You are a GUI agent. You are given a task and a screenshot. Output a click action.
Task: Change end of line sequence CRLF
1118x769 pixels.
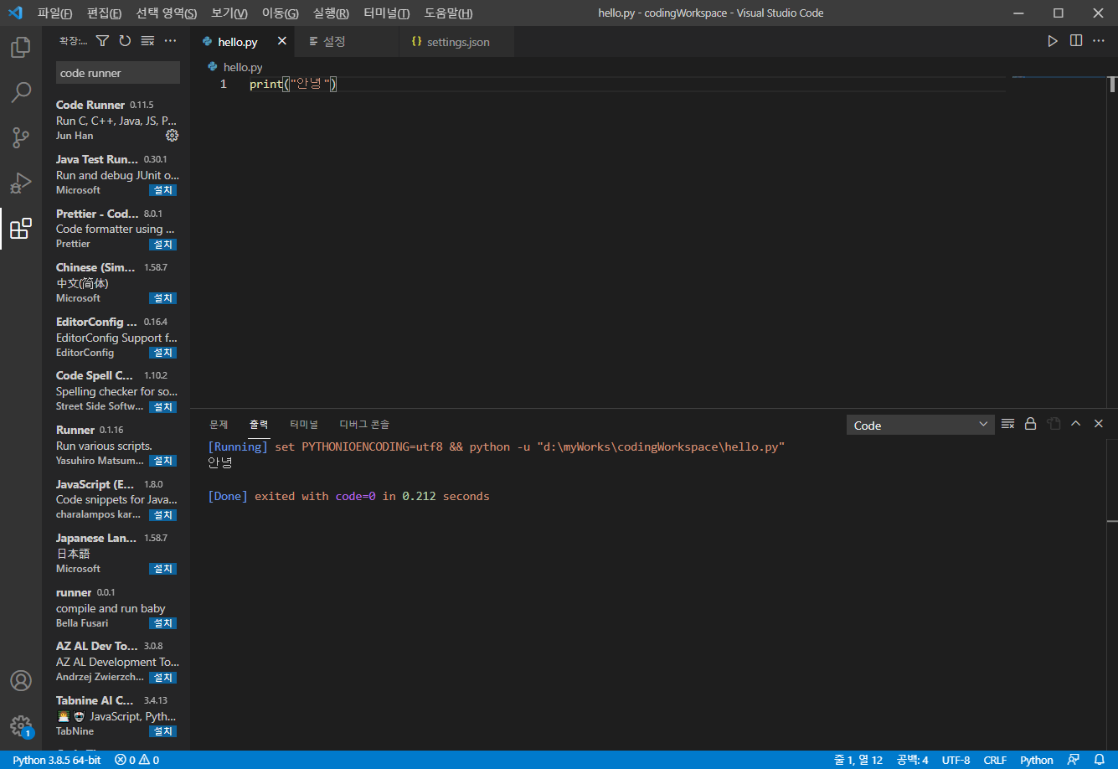(x=995, y=760)
